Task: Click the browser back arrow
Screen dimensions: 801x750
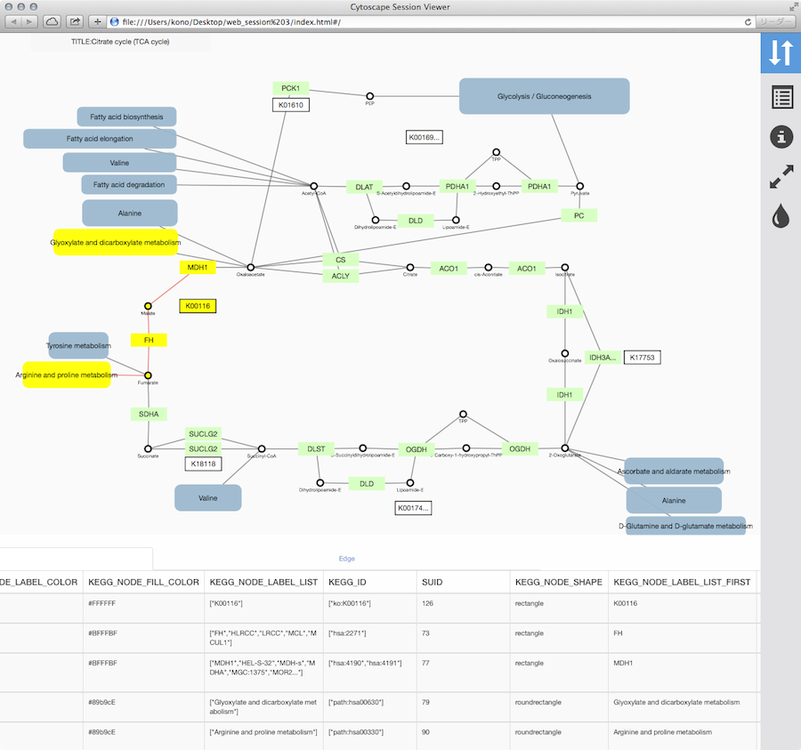Action: tap(15, 21)
